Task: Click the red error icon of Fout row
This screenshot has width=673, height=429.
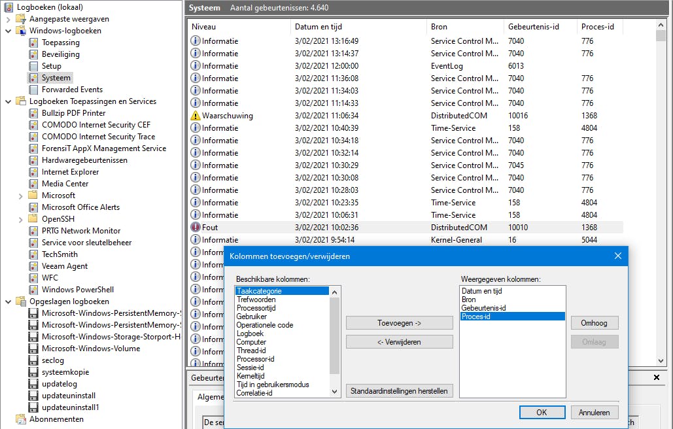Action: 196,228
